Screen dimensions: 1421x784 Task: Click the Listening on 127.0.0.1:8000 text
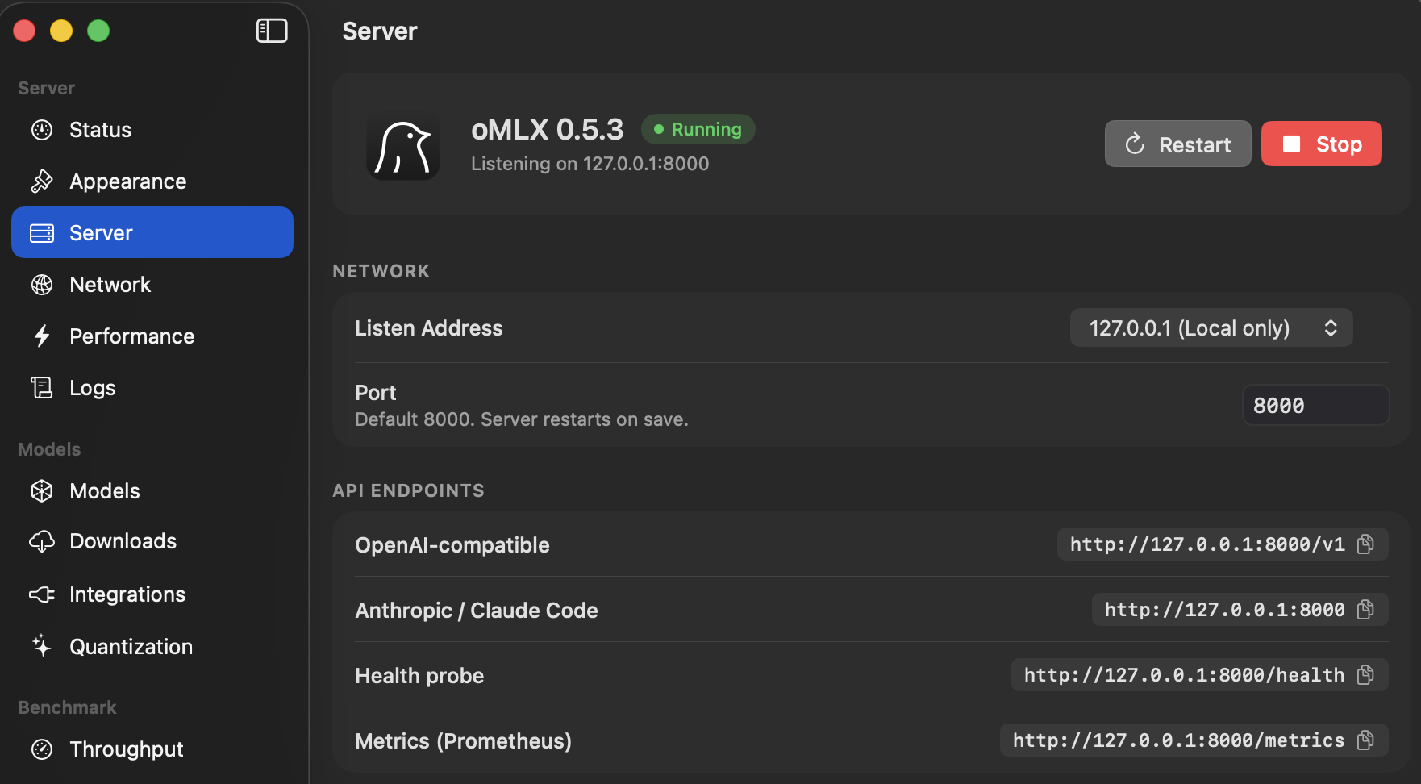[590, 164]
